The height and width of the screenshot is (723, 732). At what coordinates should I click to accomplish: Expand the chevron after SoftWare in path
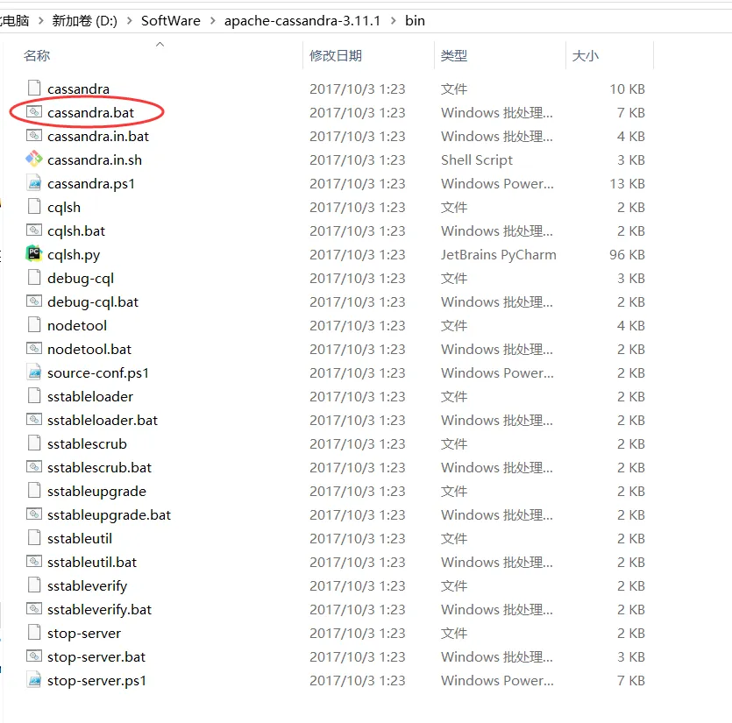pos(212,21)
